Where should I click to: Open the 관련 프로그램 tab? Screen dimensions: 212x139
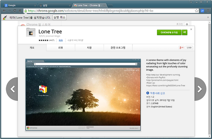point(118,48)
